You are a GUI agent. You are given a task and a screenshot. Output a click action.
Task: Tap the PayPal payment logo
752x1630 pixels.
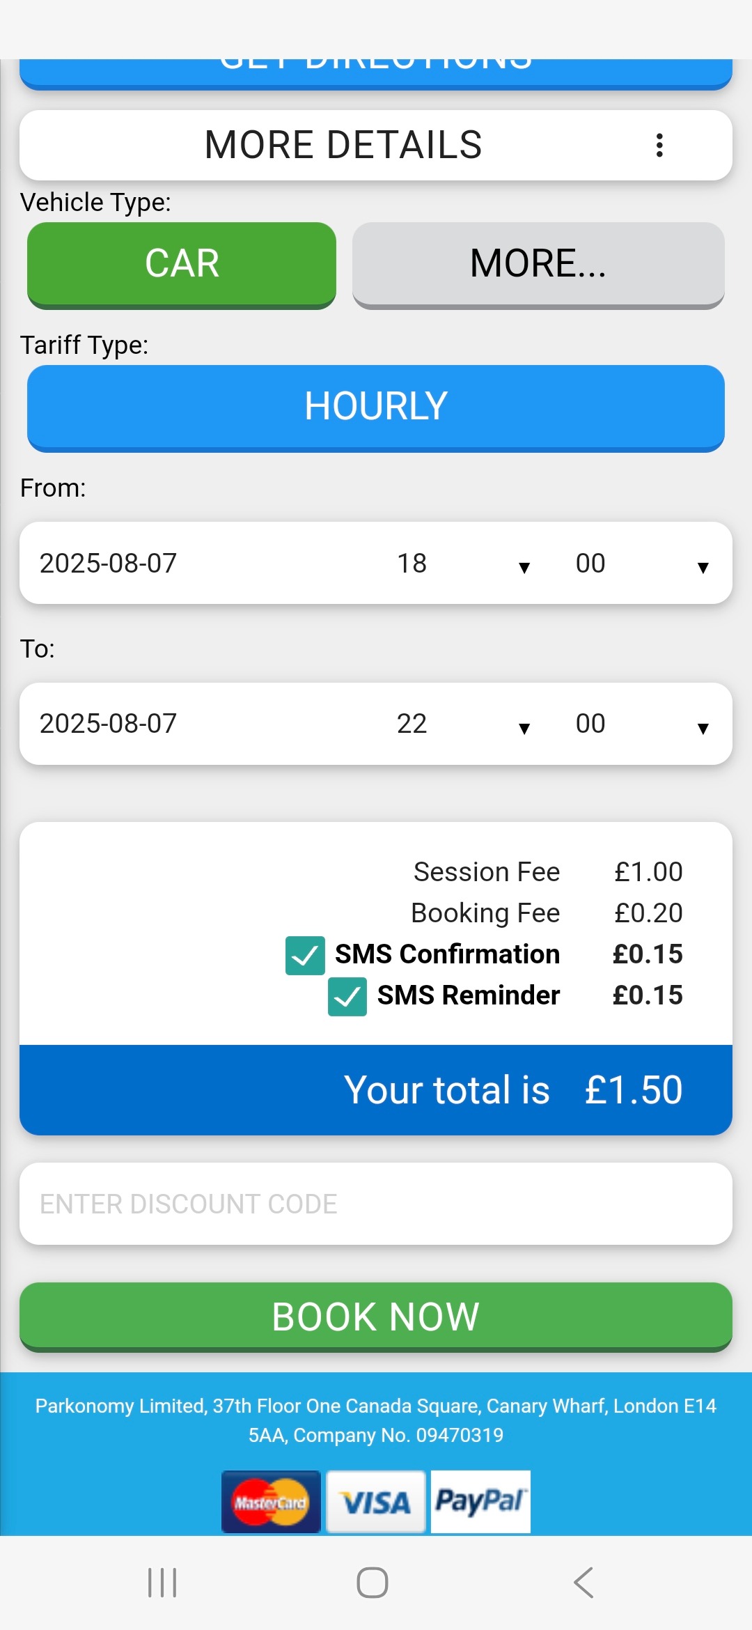tap(480, 1502)
